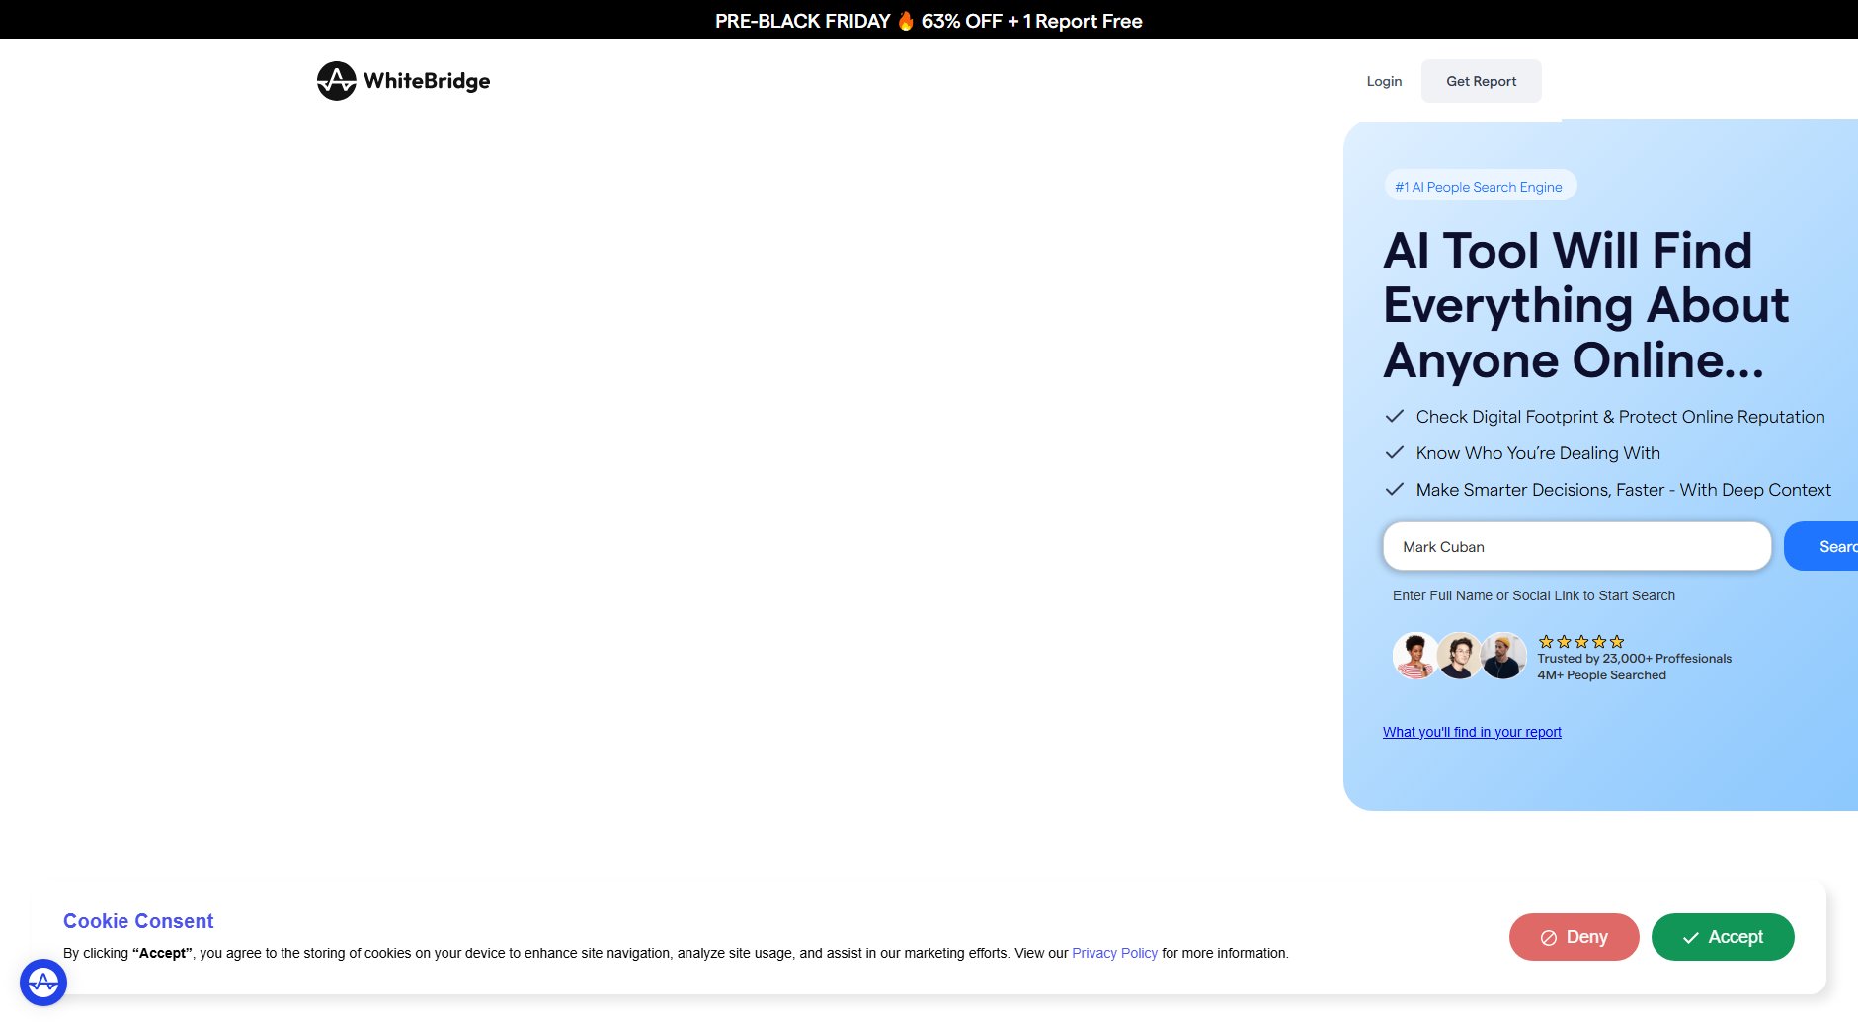The image size is (1858, 1026).
Task: Deny the cookie consent
Action: coord(1574,937)
